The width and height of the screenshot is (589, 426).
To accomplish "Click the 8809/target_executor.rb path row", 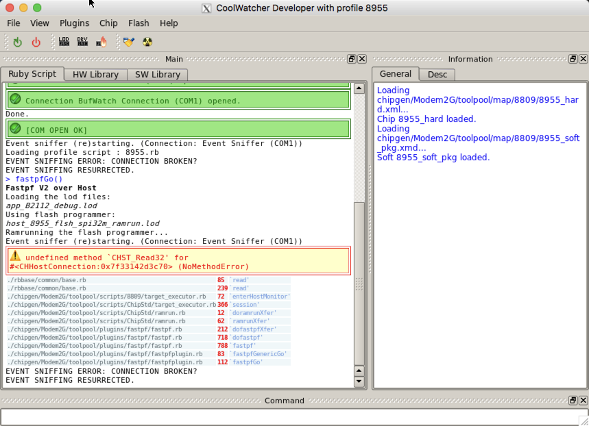I will click(x=106, y=297).
